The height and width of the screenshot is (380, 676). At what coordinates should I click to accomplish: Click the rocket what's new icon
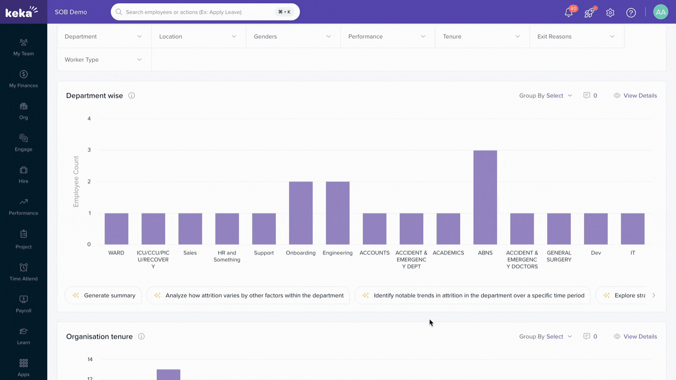tap(589, 13)
